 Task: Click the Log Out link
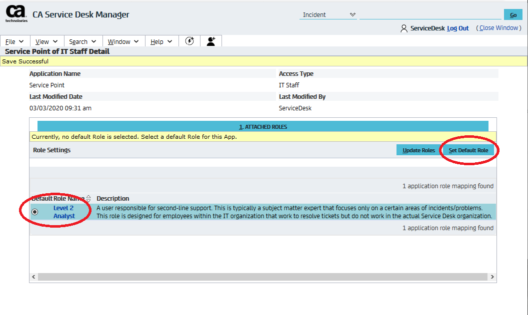tap(457, 28)
